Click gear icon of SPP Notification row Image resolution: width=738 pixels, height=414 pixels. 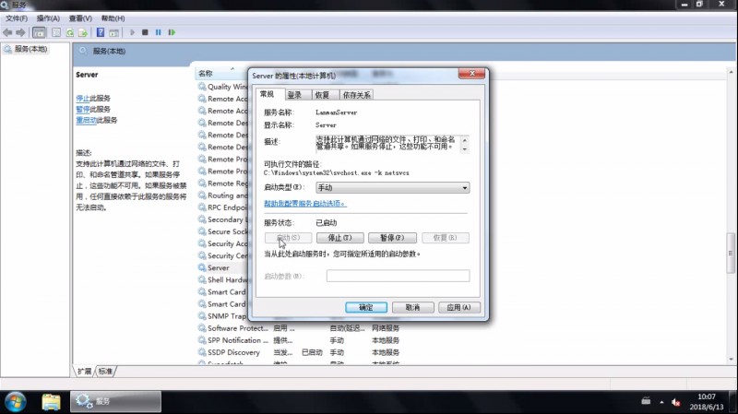[x=202, y=340]
